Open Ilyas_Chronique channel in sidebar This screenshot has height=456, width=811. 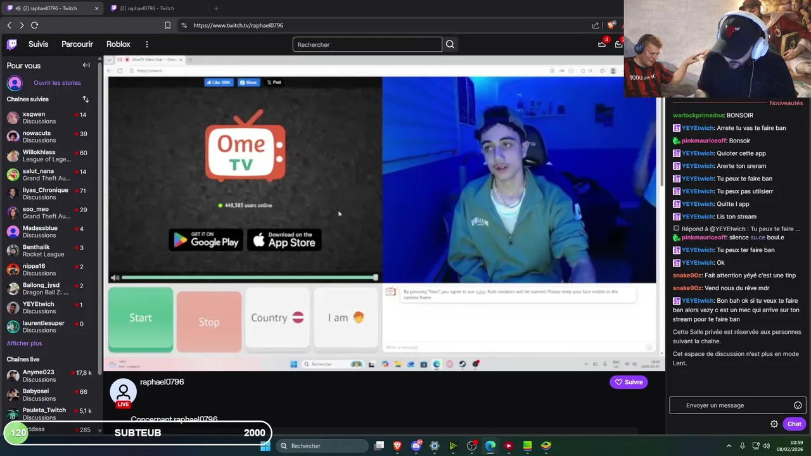tap(49, 194)
